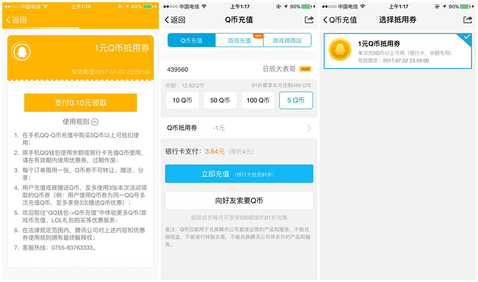This screenshot has width=478, height=282.
Task: Tap share icon on Q币充值 screen header
Action: pyautogui.click(x=309, y=20)
